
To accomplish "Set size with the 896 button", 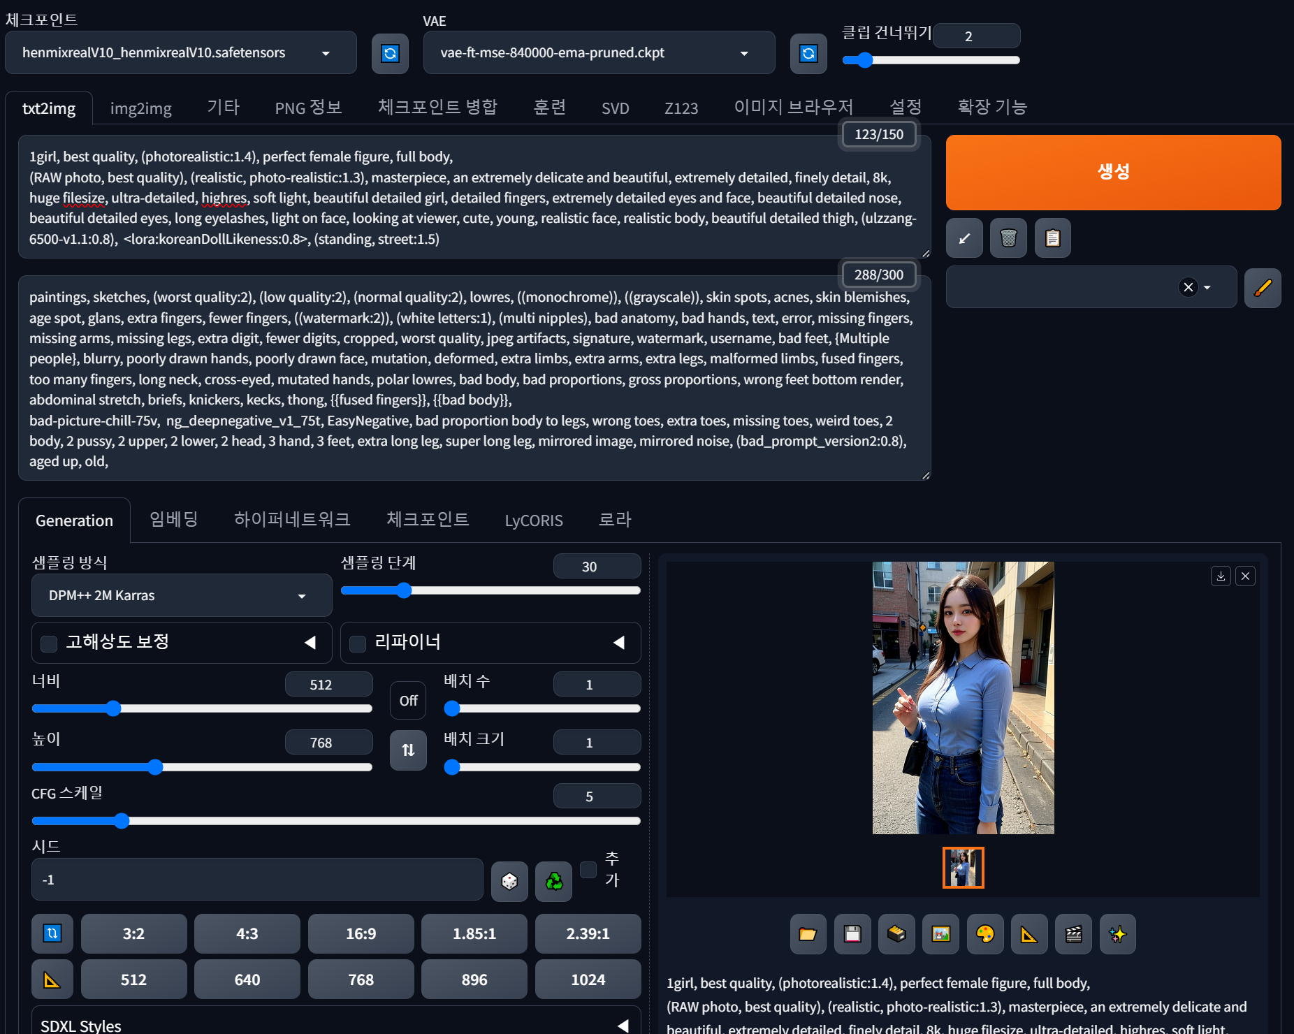I will [x=474, y=980].
